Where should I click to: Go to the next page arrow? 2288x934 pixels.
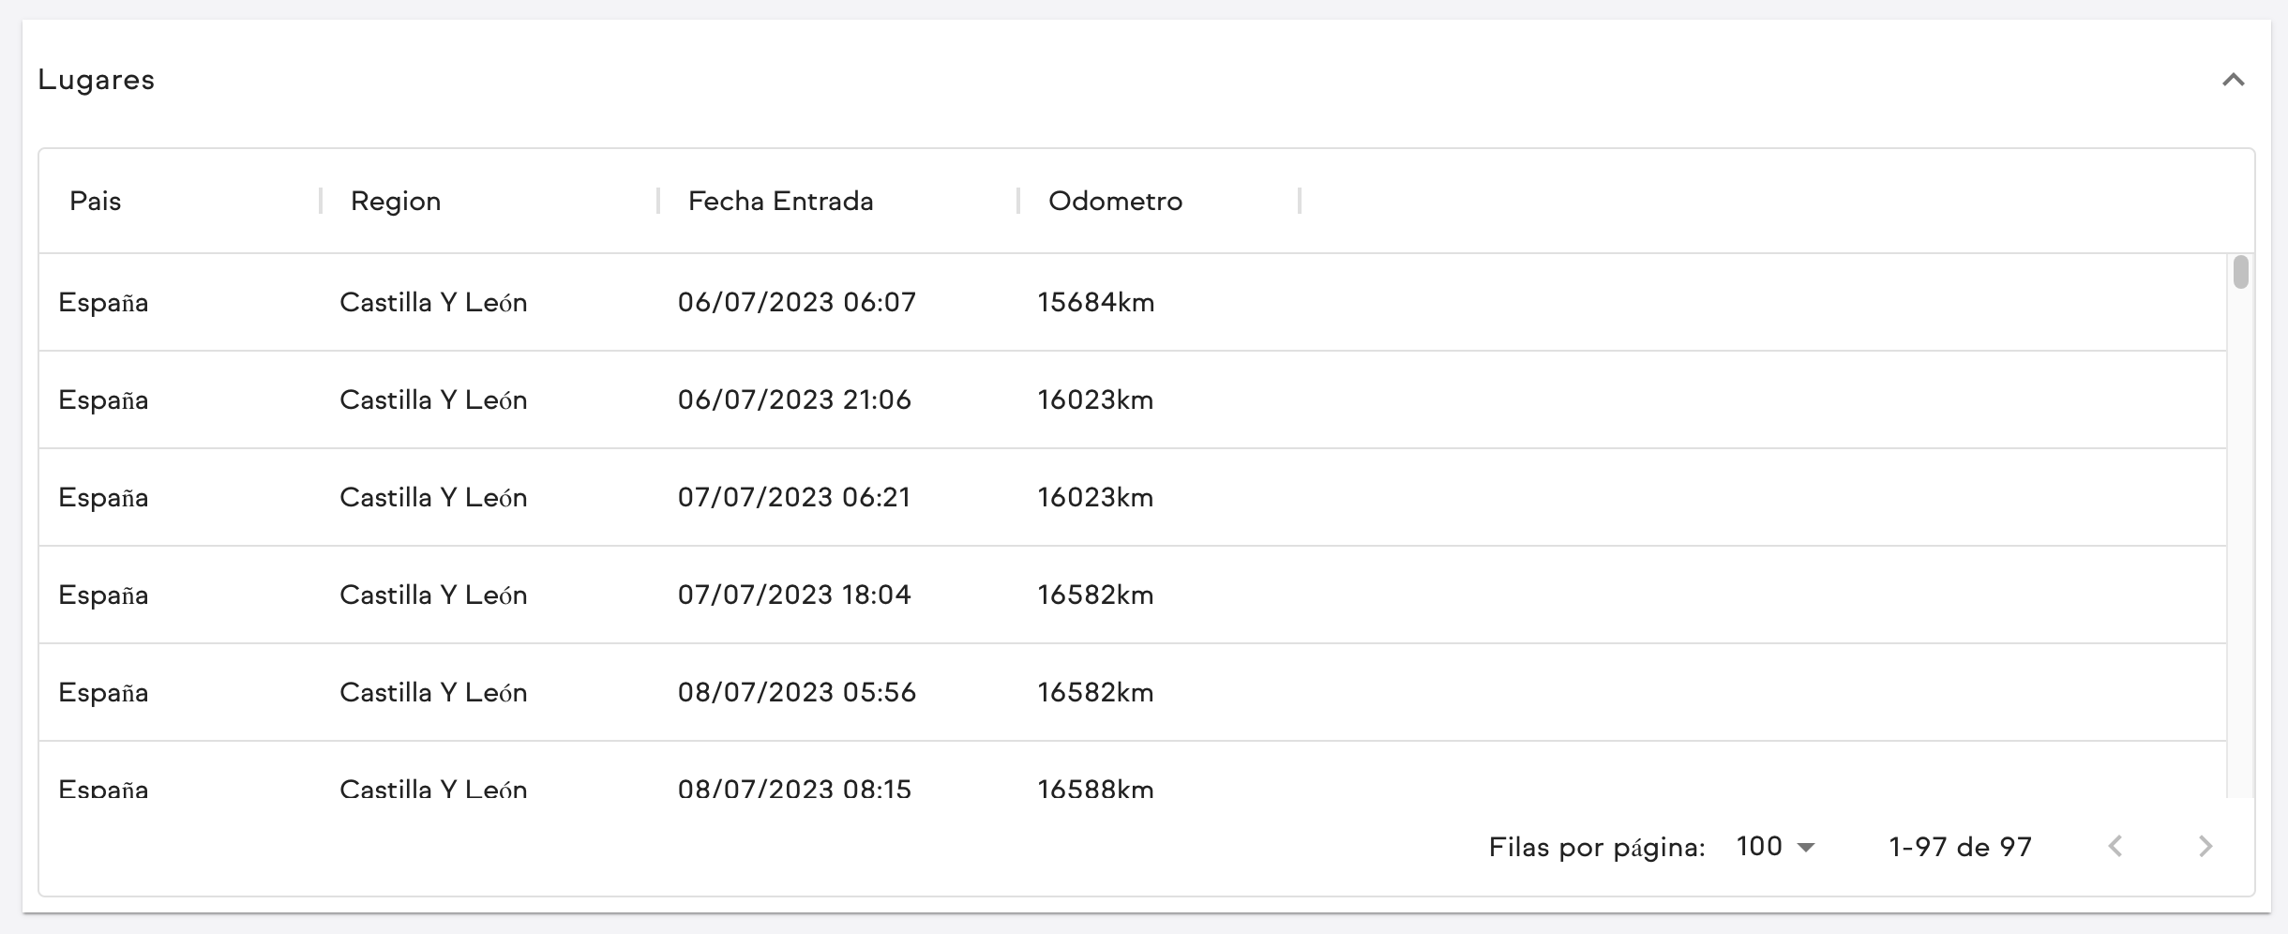coord(2205,847)
